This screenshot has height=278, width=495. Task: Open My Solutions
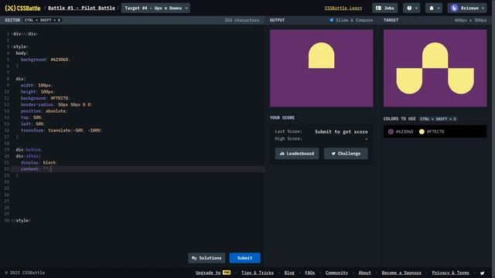point(207,258)
